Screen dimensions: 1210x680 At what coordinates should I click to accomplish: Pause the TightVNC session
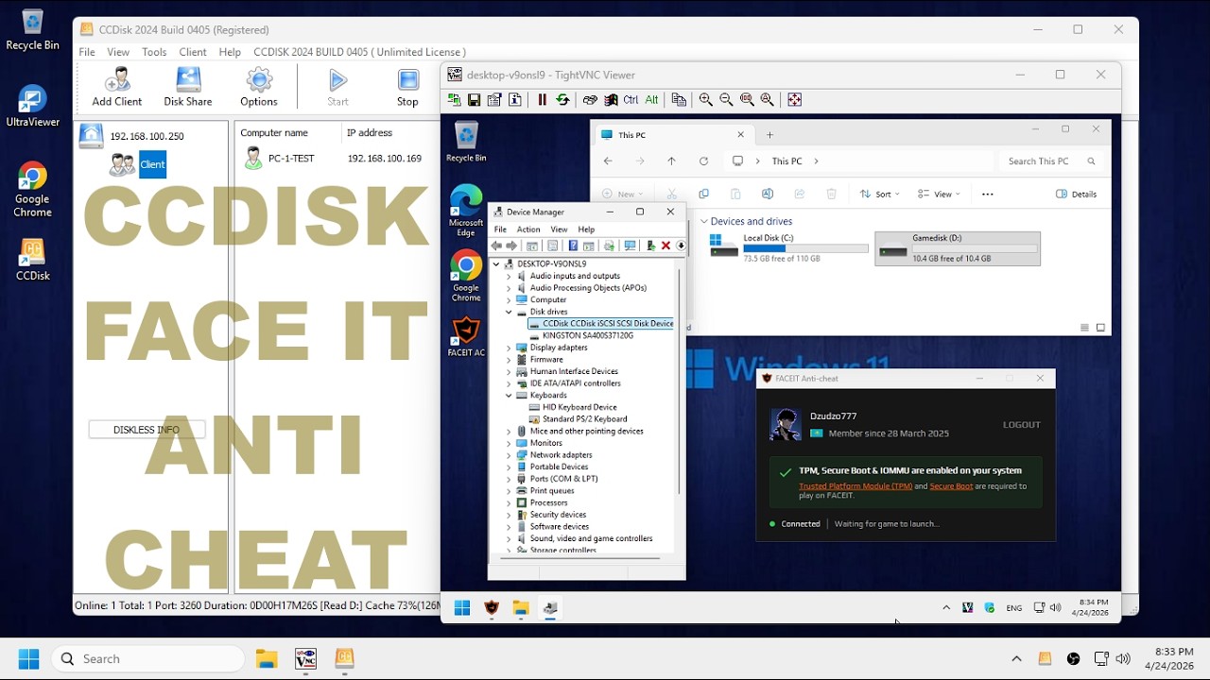[543, 99]
